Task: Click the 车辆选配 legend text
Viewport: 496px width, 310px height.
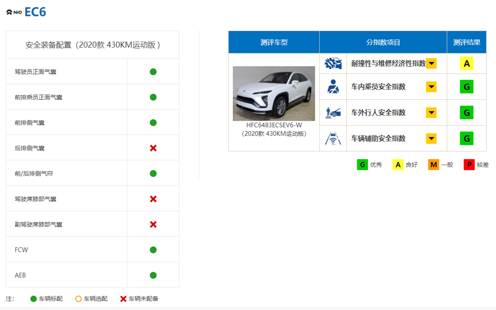Action: coord(96,299)
